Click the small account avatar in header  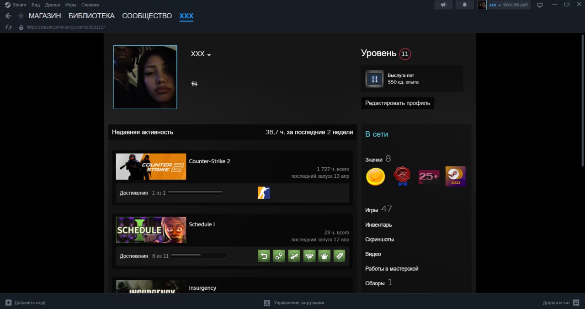point(483,5)
